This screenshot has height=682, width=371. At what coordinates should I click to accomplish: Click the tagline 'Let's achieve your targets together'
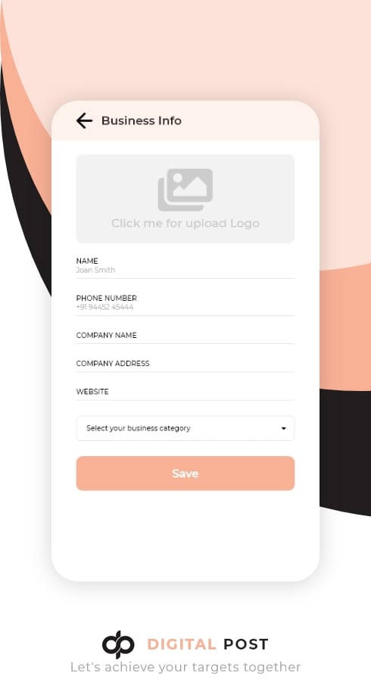pyautogui.click(x=185, y=667)
